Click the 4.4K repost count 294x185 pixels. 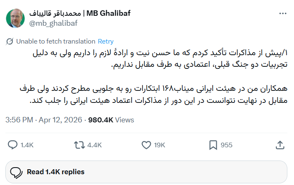tap(95, 145)
